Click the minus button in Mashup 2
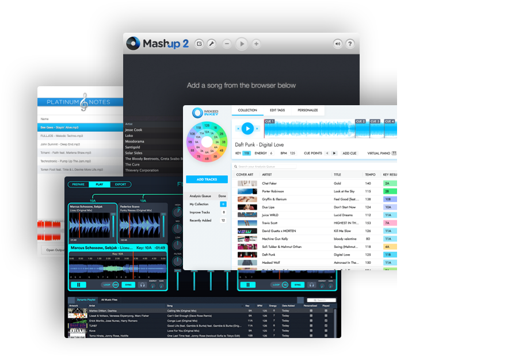The width and height of the screenshot is (511, 357). (227, 44)
